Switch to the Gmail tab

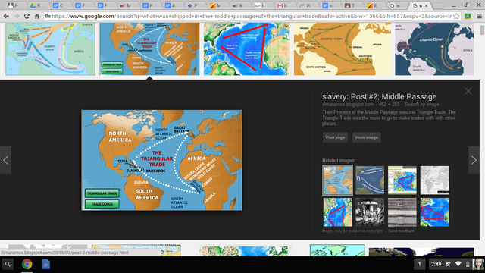[x=283, y=5]
